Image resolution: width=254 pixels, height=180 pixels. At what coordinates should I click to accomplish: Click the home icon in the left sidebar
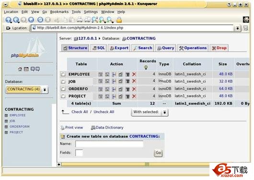[20, 69]
